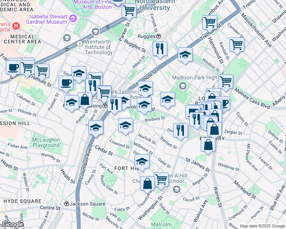Image resolution: width=286 pixels, height=229 pixels.
Task: Click the school marker below Tremont St near Albert St
Action: pyautogui.click(x=146, y=88)
